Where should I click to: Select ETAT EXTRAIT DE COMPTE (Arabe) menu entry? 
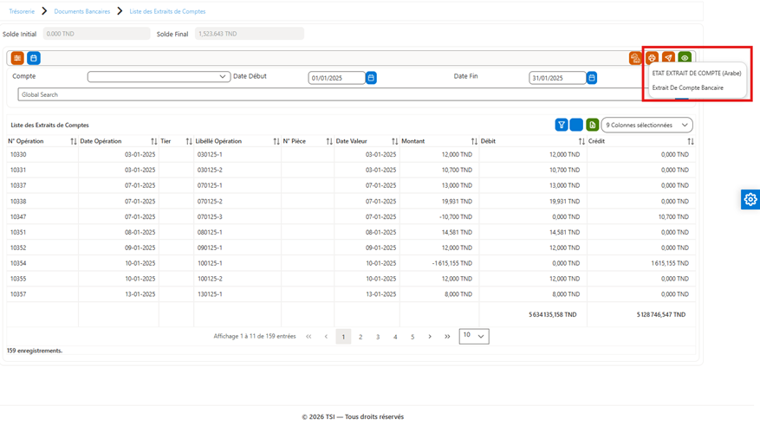click(697, 73)
